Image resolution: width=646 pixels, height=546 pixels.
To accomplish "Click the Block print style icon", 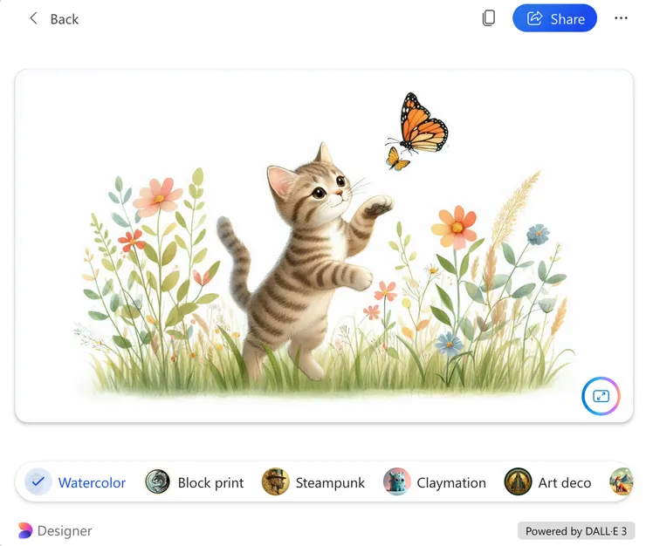I will tap(157, 481).
